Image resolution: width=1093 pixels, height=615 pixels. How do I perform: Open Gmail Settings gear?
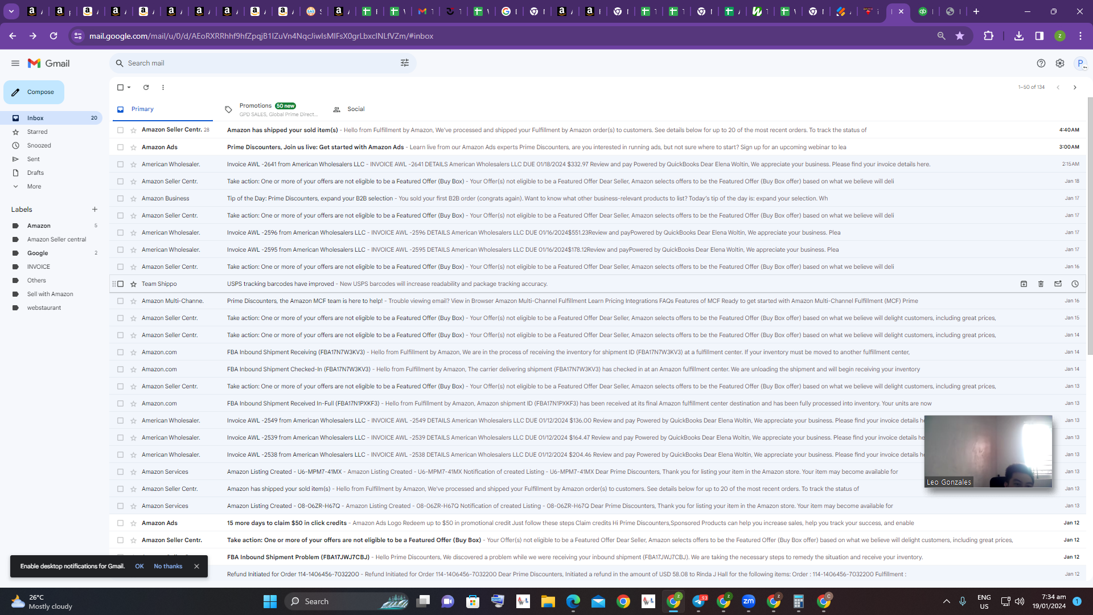pos(1060,63)
